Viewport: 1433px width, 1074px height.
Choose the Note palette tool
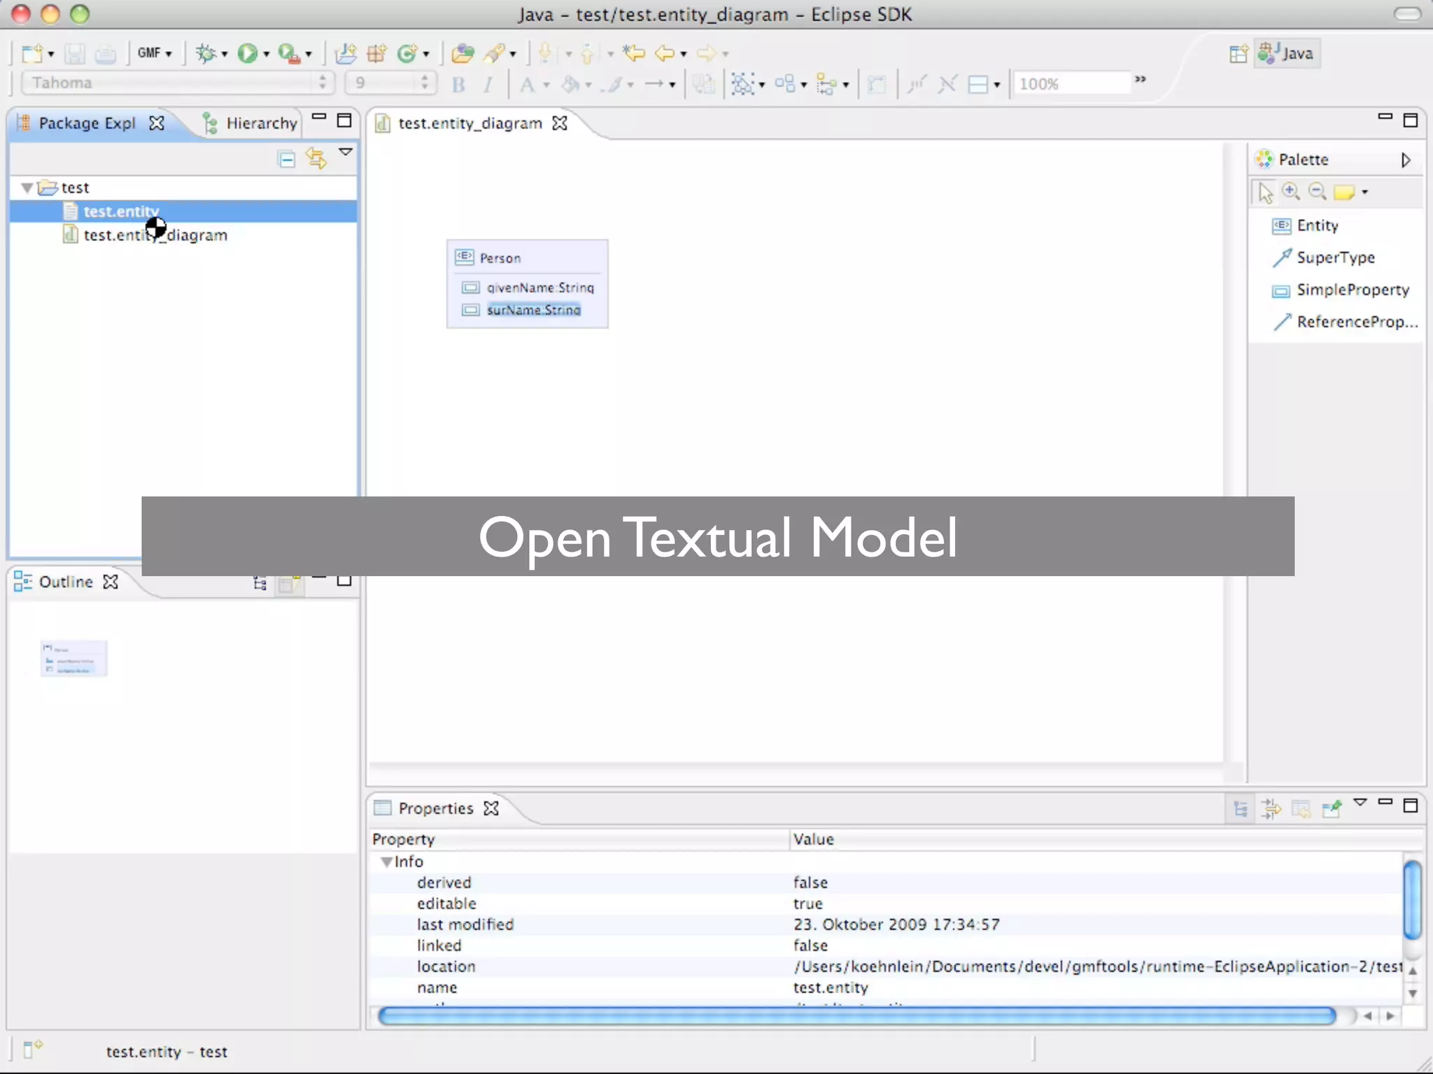pos(1344,192)
